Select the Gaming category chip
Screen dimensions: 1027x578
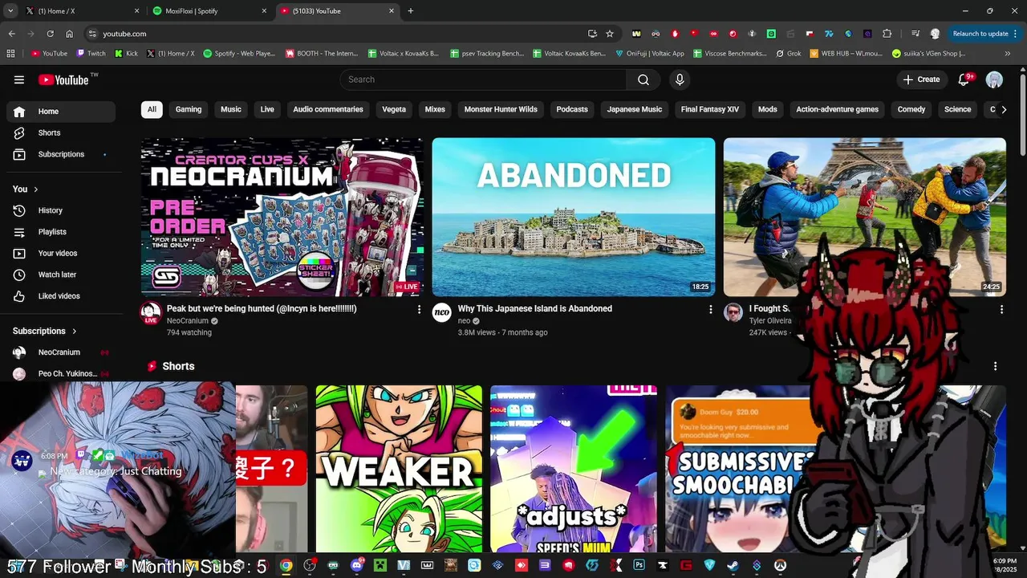tap(189, 109)
